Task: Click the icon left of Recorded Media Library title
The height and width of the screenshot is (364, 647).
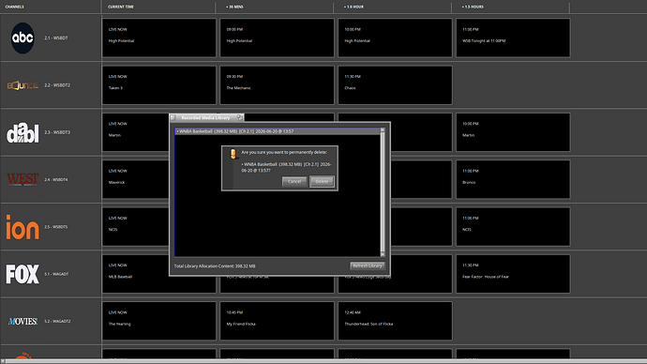Action: tap(173, 117)
